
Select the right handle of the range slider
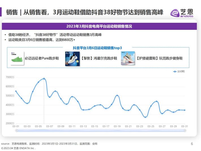point(185,131)
